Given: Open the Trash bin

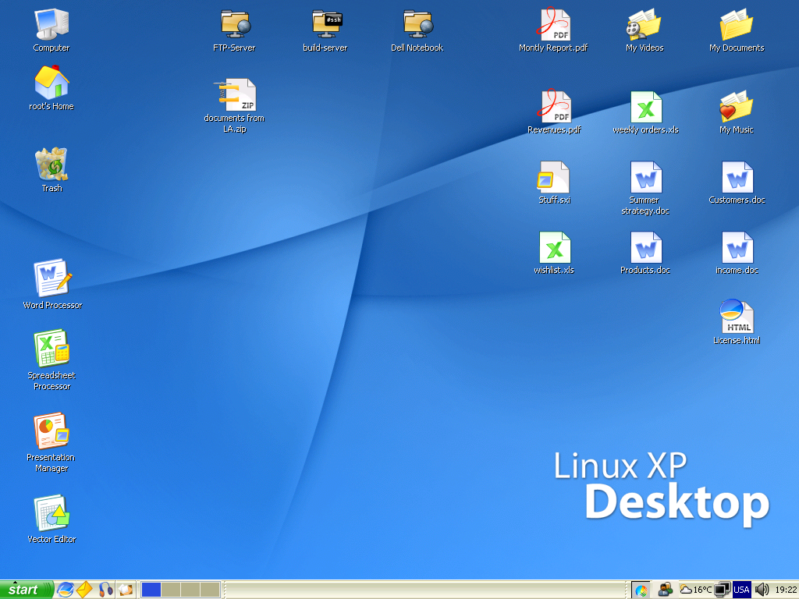Looking at the screenshot, I should point(51,164).
